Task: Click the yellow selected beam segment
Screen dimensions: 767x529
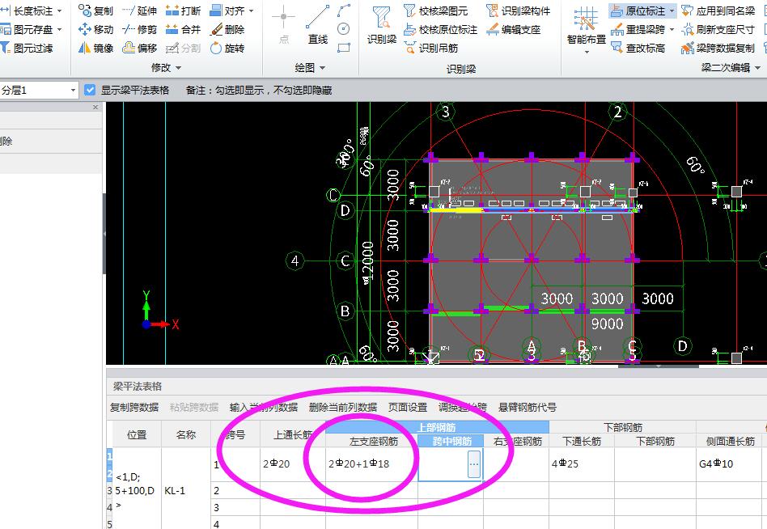Action: pyautogui.click(x=456, y=210)
